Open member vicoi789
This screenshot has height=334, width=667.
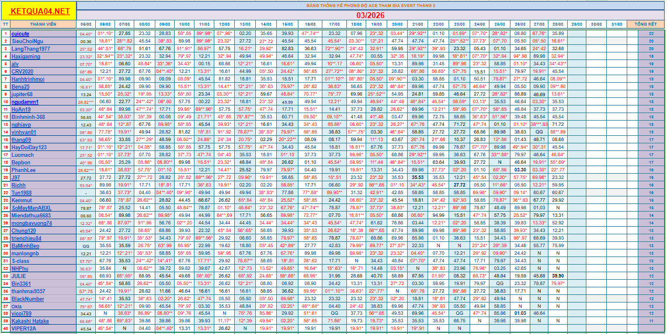22,314
